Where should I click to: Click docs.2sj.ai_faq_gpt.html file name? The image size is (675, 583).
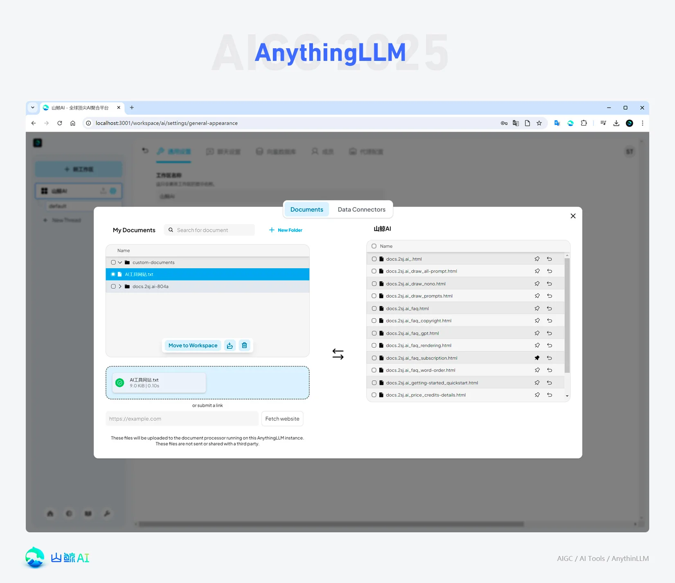(x=412, y=333)
